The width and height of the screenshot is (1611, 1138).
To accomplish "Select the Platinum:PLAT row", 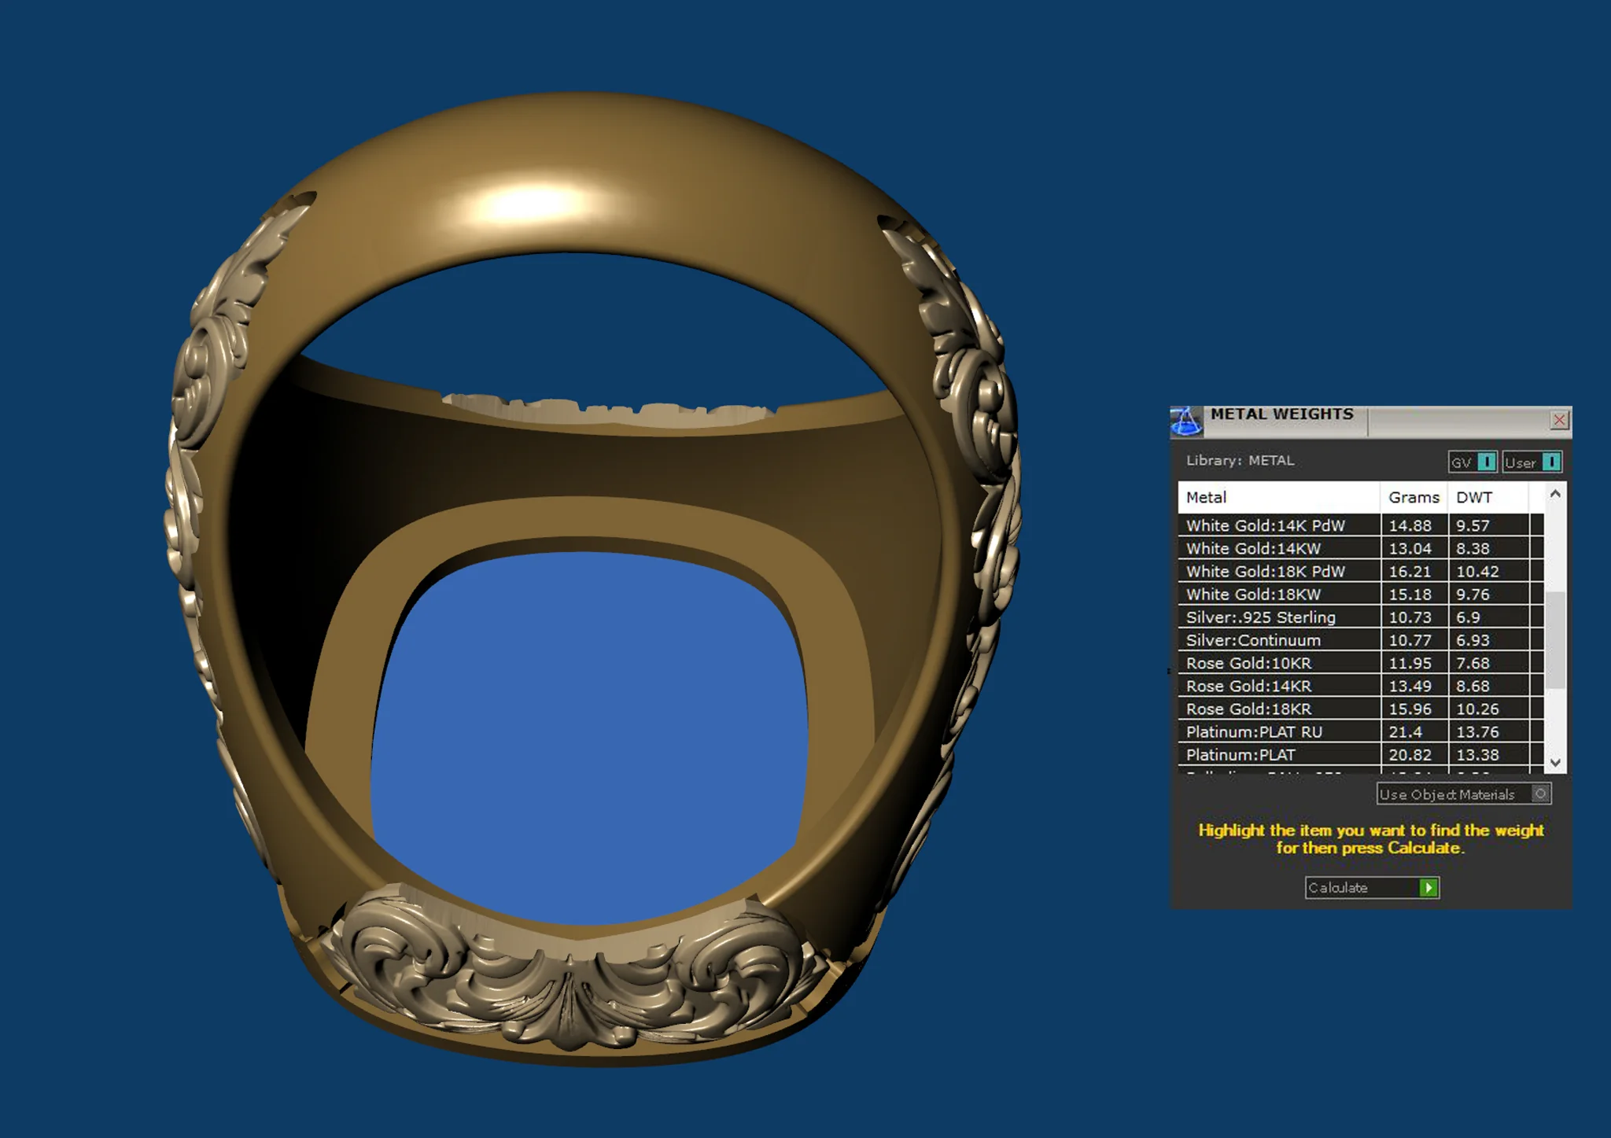I will click(x=1361, y=754).
